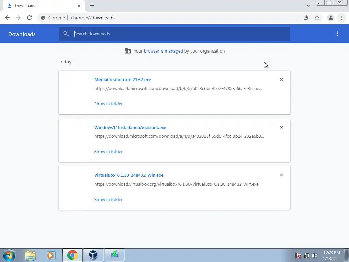The image size is (349, 262).
Task: Open the Windows11InstallationAssistant.exe file link
Action: tap(130, 128)
